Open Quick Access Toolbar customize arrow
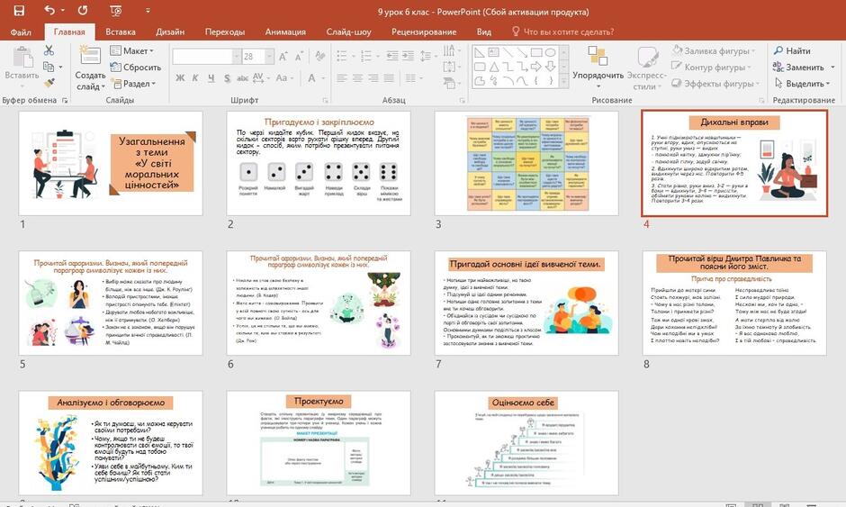 pyautogui.click(x=148, y=11)
